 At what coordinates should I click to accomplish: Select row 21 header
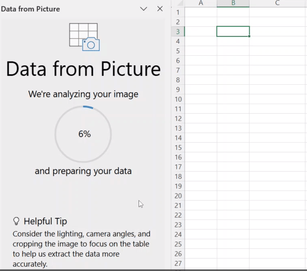click(178, 205)
